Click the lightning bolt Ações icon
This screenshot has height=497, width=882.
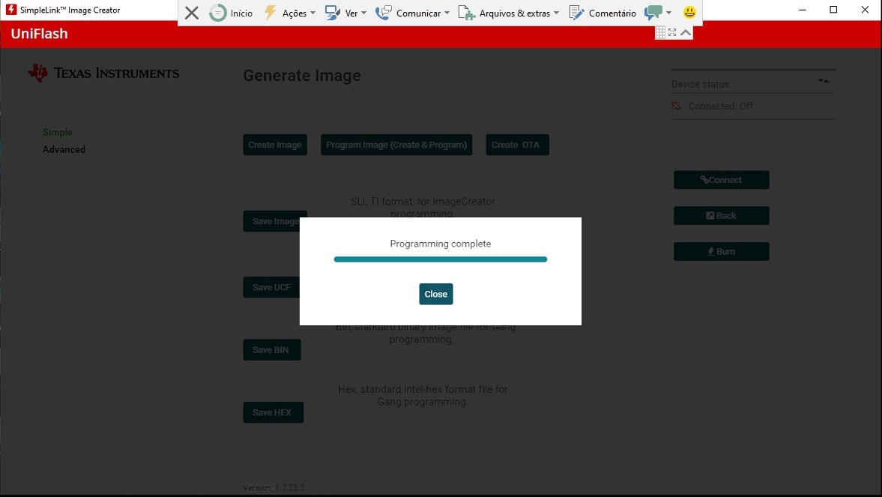click(x=271, y=13)
